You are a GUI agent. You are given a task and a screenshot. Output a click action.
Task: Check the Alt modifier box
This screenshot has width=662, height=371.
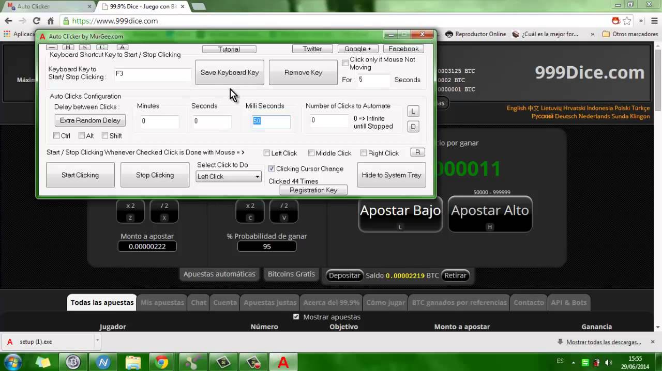click(x=82, y=135)
